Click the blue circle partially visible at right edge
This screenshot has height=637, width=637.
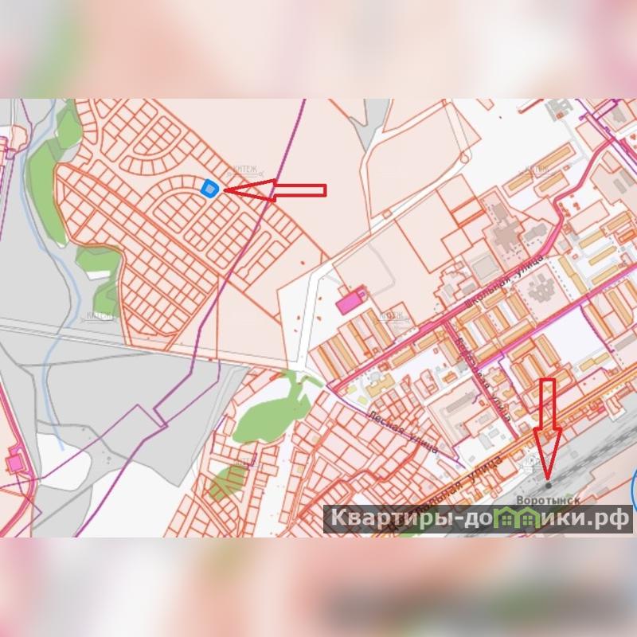pos(634,490)
